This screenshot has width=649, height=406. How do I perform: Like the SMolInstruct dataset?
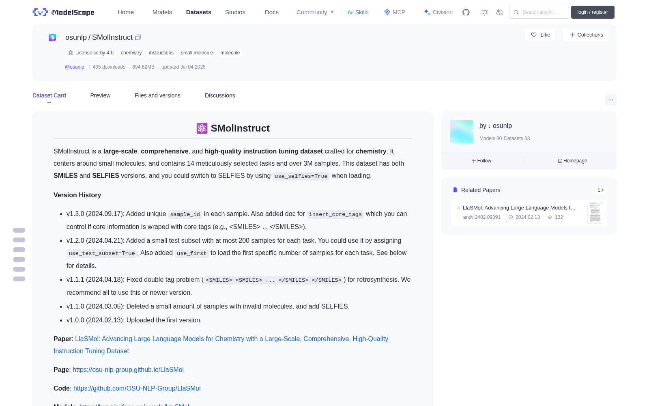pyautogui.click(x=540, y=35)
